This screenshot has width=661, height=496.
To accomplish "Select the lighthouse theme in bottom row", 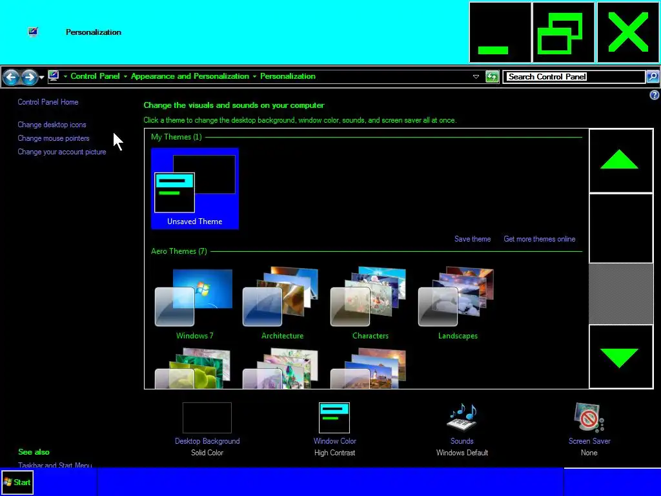I will click(x=368, y=367).
